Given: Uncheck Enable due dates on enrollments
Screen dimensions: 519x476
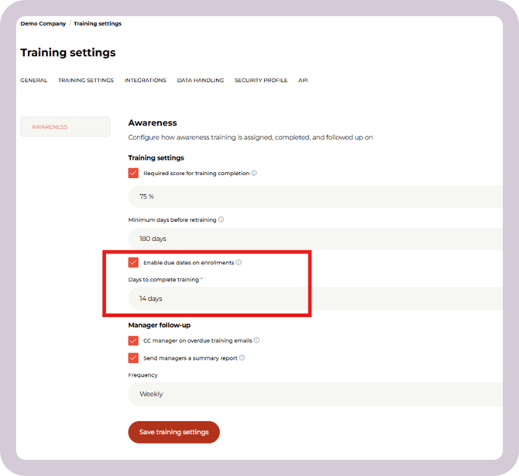Looking at the screenshot, I should tap(133, 263).
